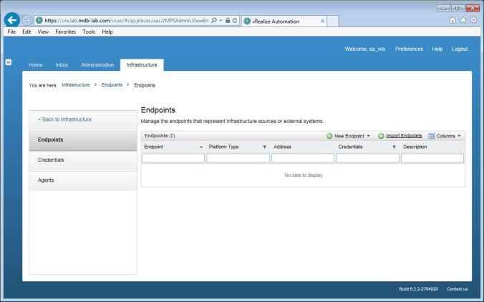Select Credentials in the left sidebar
484x302 pixels.
coord(51,160)
